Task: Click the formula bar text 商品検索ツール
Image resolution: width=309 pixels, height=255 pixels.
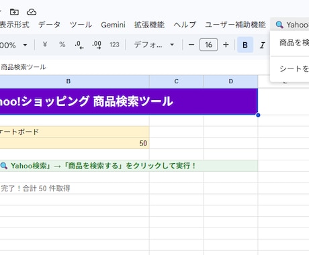Action: (24, 67)
